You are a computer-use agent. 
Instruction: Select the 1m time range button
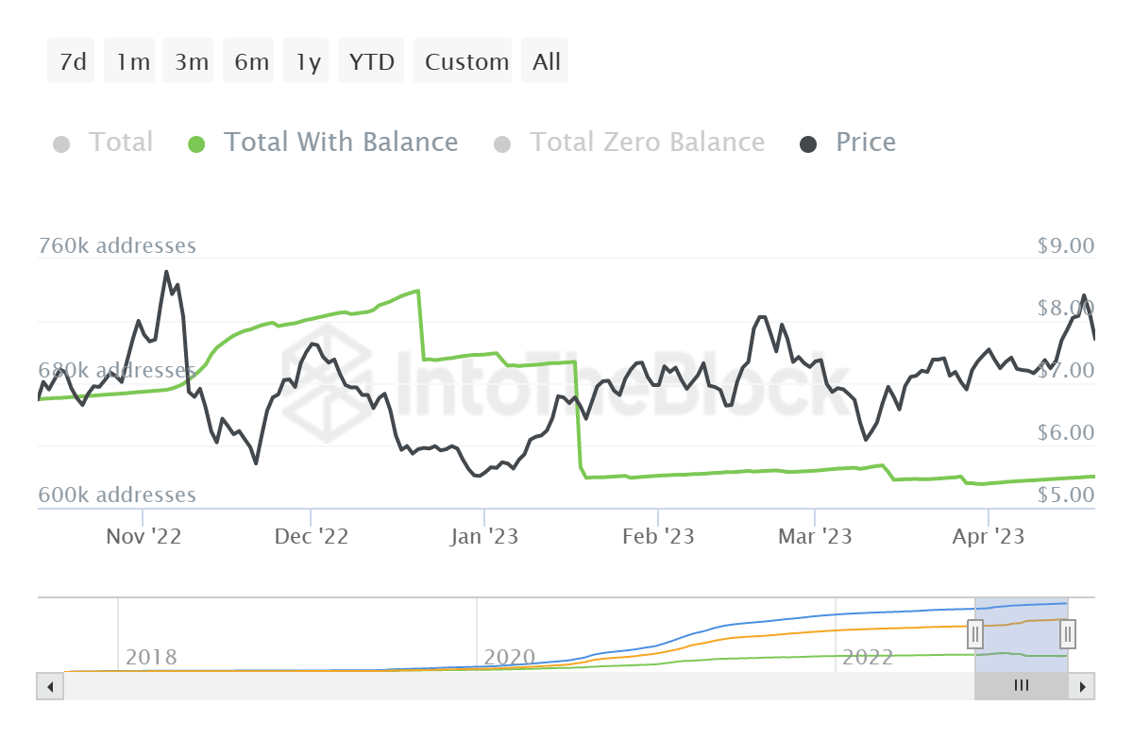pyautogui.click(x=132, y=62)
